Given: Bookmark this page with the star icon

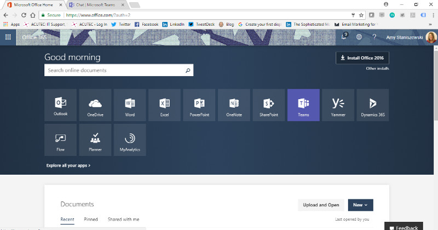Looking at the screenshot, I should (x=361, y=15).
